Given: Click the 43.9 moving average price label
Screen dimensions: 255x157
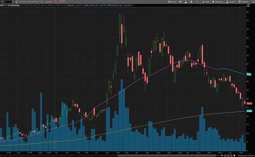Looking at the screenshot, I should (x=249, y=74).
